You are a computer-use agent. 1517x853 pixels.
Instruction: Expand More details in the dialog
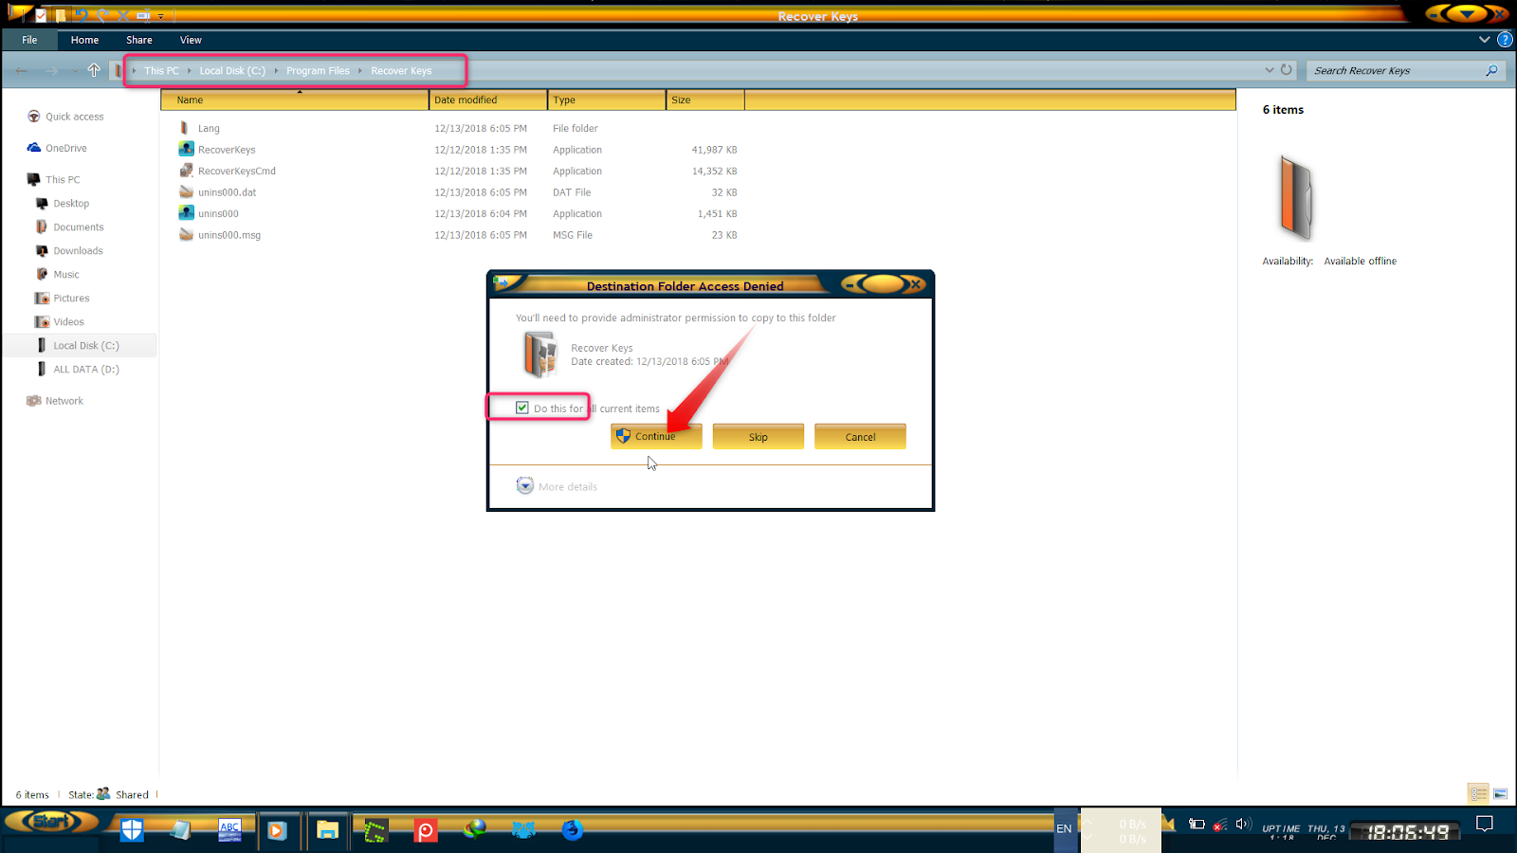coord(557,486)
